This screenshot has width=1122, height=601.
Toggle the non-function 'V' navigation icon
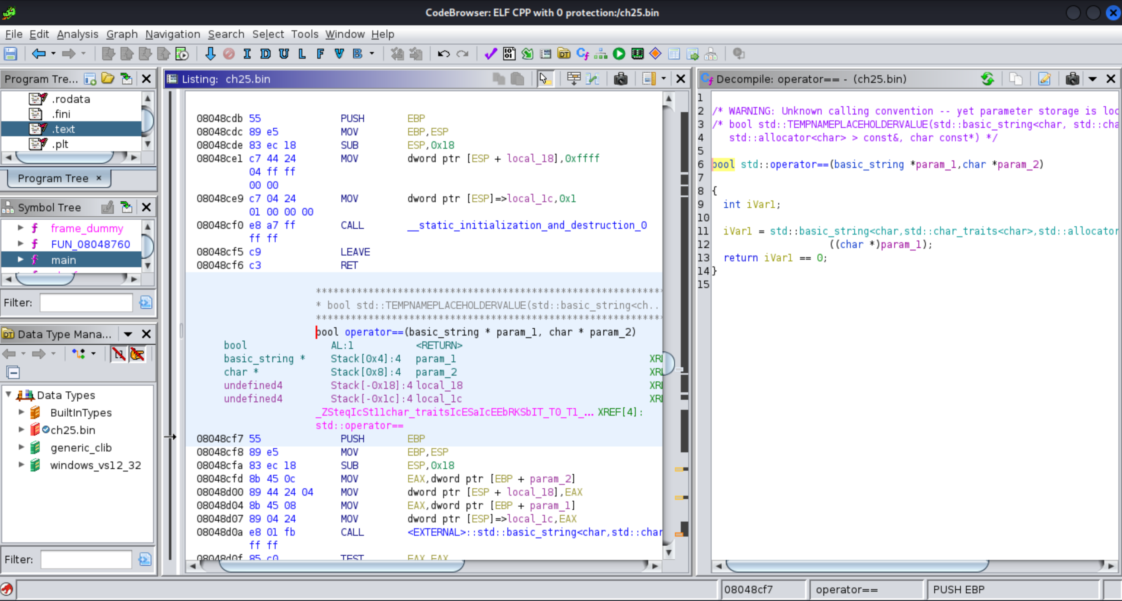click(x=339, y=54)
